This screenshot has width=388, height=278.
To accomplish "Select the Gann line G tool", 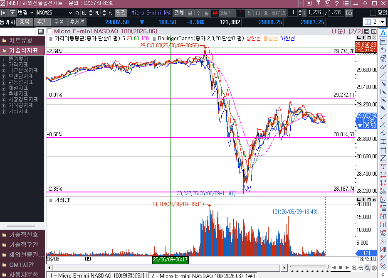I will [x=383, y=258].
